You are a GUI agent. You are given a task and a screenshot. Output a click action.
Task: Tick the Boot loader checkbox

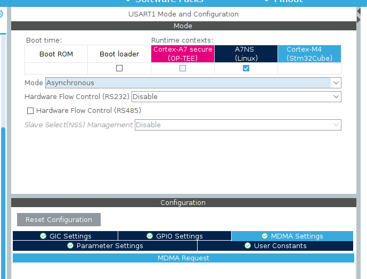pos(119,68)
